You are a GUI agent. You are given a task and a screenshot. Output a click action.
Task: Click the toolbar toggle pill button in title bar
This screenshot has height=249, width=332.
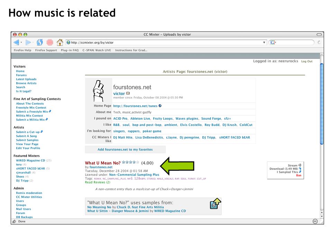click(x=319, y=35)
